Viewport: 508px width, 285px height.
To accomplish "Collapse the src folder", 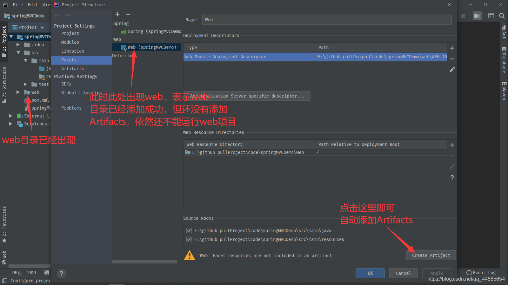I will tap(18, 53).
